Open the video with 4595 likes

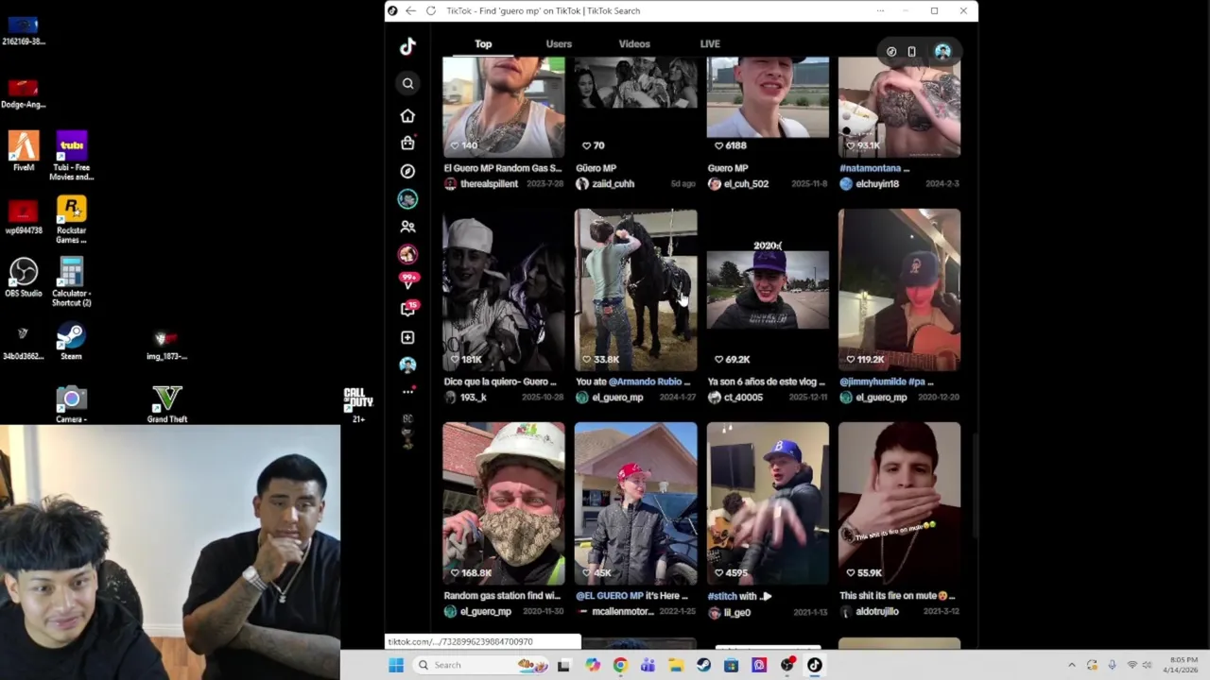768,504
